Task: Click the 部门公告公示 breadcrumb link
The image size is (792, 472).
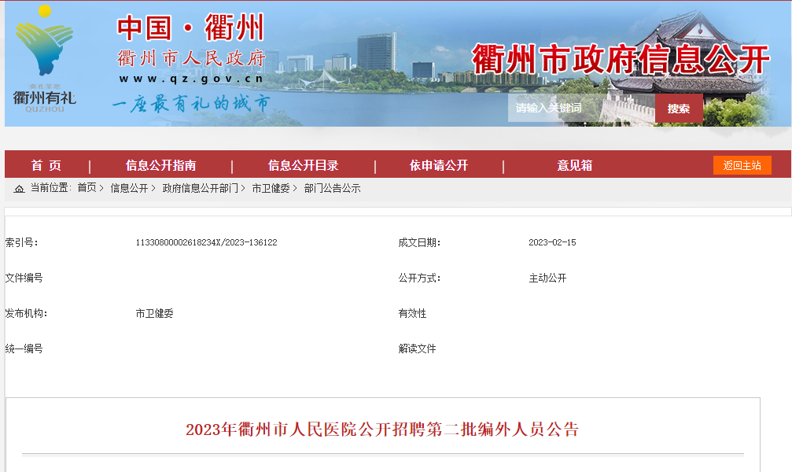Action: (x=332, y=189)
